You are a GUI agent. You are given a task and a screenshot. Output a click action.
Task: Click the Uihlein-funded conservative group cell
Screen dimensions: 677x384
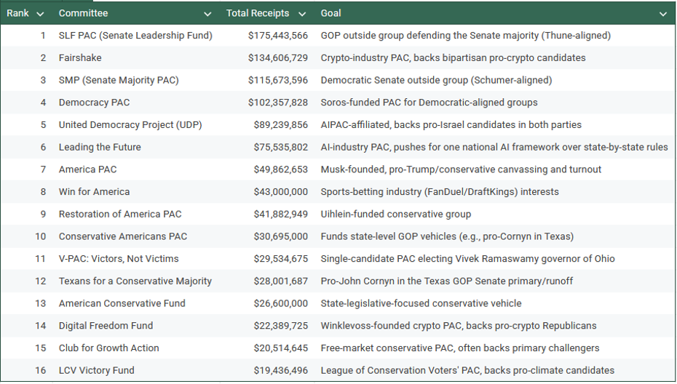click(495, 214)
